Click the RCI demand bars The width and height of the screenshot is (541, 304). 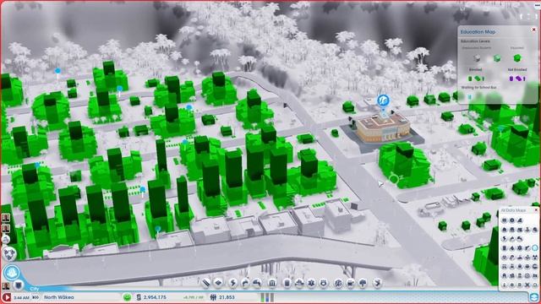[267, 297]
